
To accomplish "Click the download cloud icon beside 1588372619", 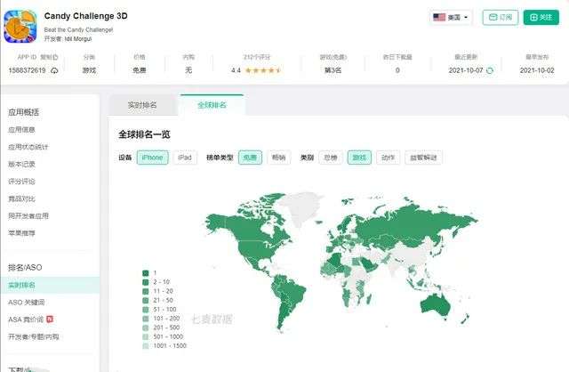I will (x=54, y=70).
